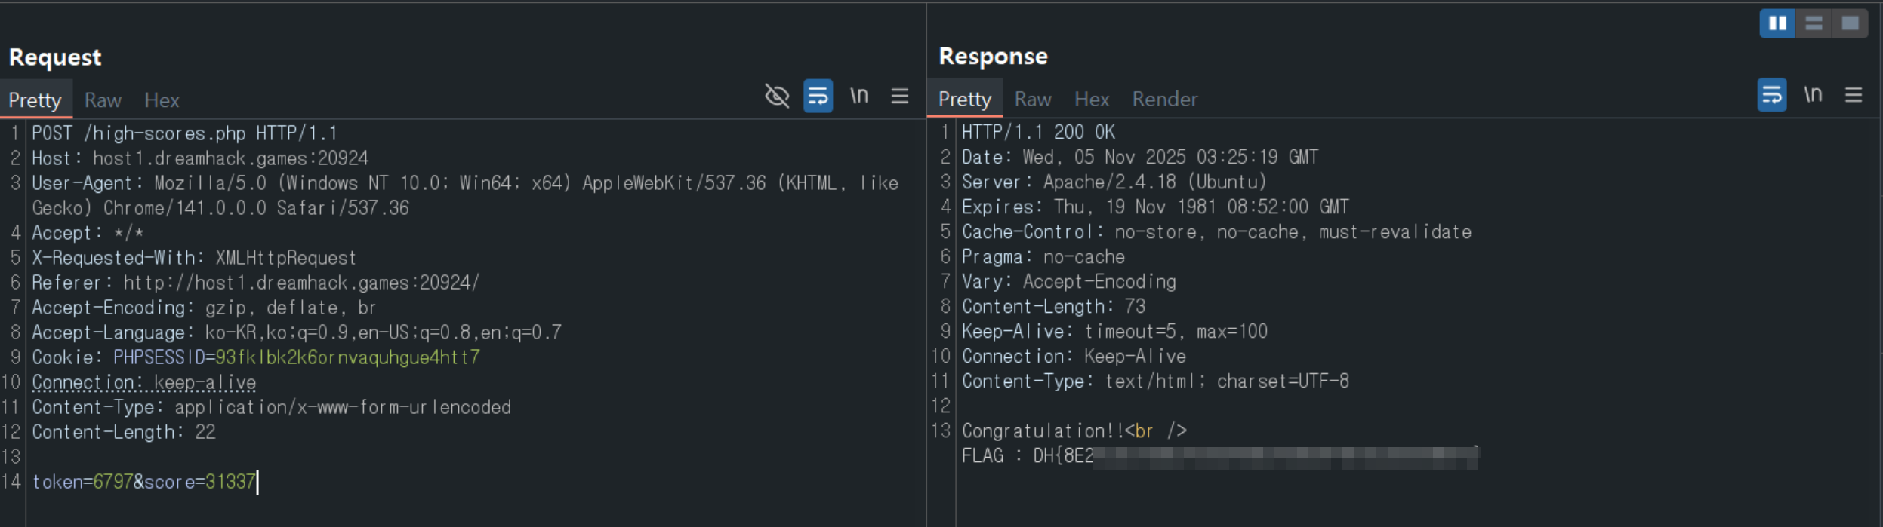The image size is (1883, 527).
Task: Switch Response view to Raw tab
Action: click(x=1032, y=99)
